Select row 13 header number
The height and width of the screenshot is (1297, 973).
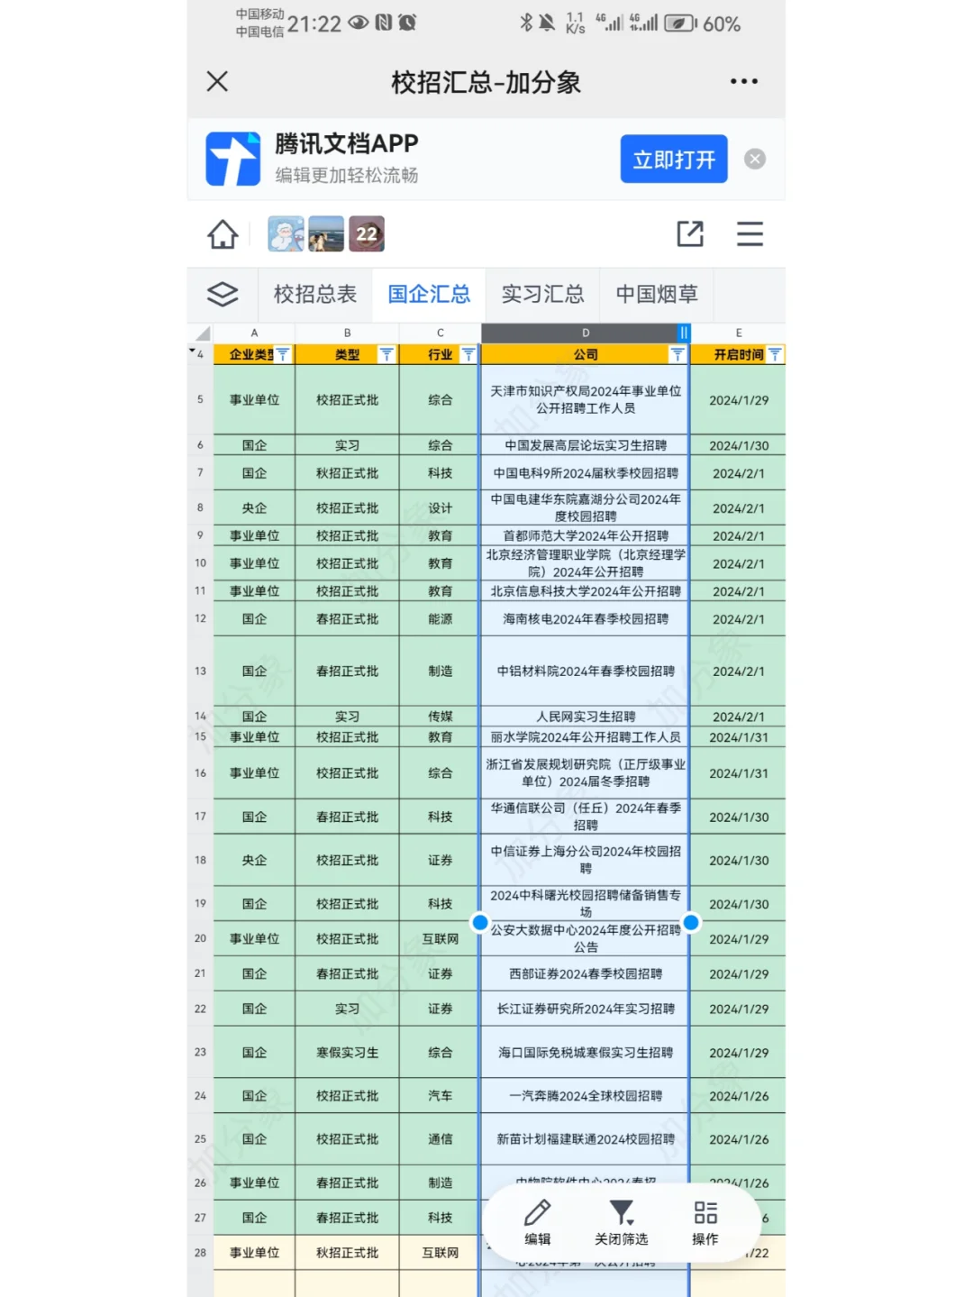[200, 671]
